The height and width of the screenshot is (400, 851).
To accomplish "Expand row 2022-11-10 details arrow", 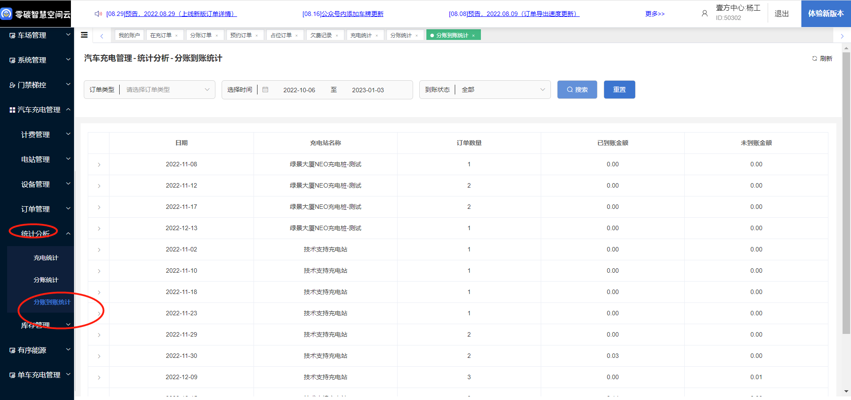I will (x=99, y=271).
